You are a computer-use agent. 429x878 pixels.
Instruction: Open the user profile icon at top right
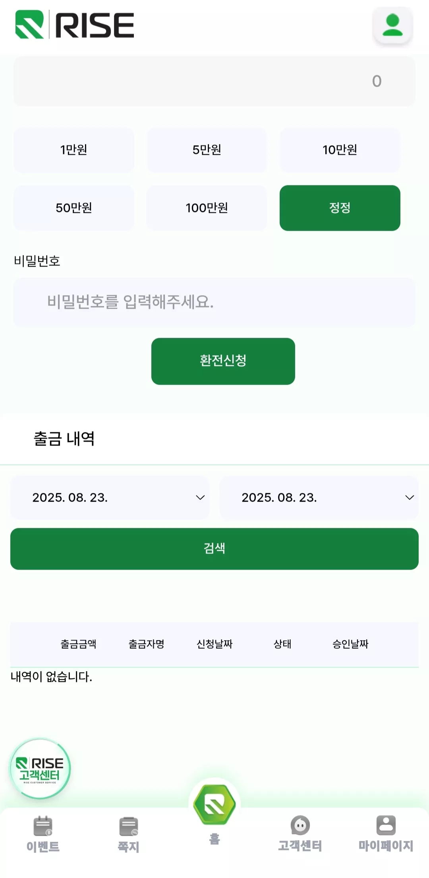coord(392,25)
